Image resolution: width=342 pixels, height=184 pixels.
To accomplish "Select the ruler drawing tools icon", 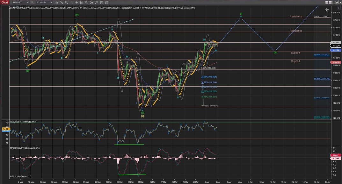I will 62,3.
